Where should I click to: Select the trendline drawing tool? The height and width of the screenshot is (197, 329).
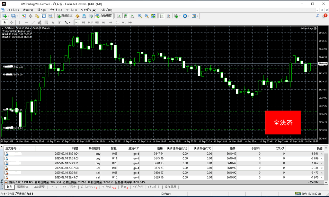[33, 22]
